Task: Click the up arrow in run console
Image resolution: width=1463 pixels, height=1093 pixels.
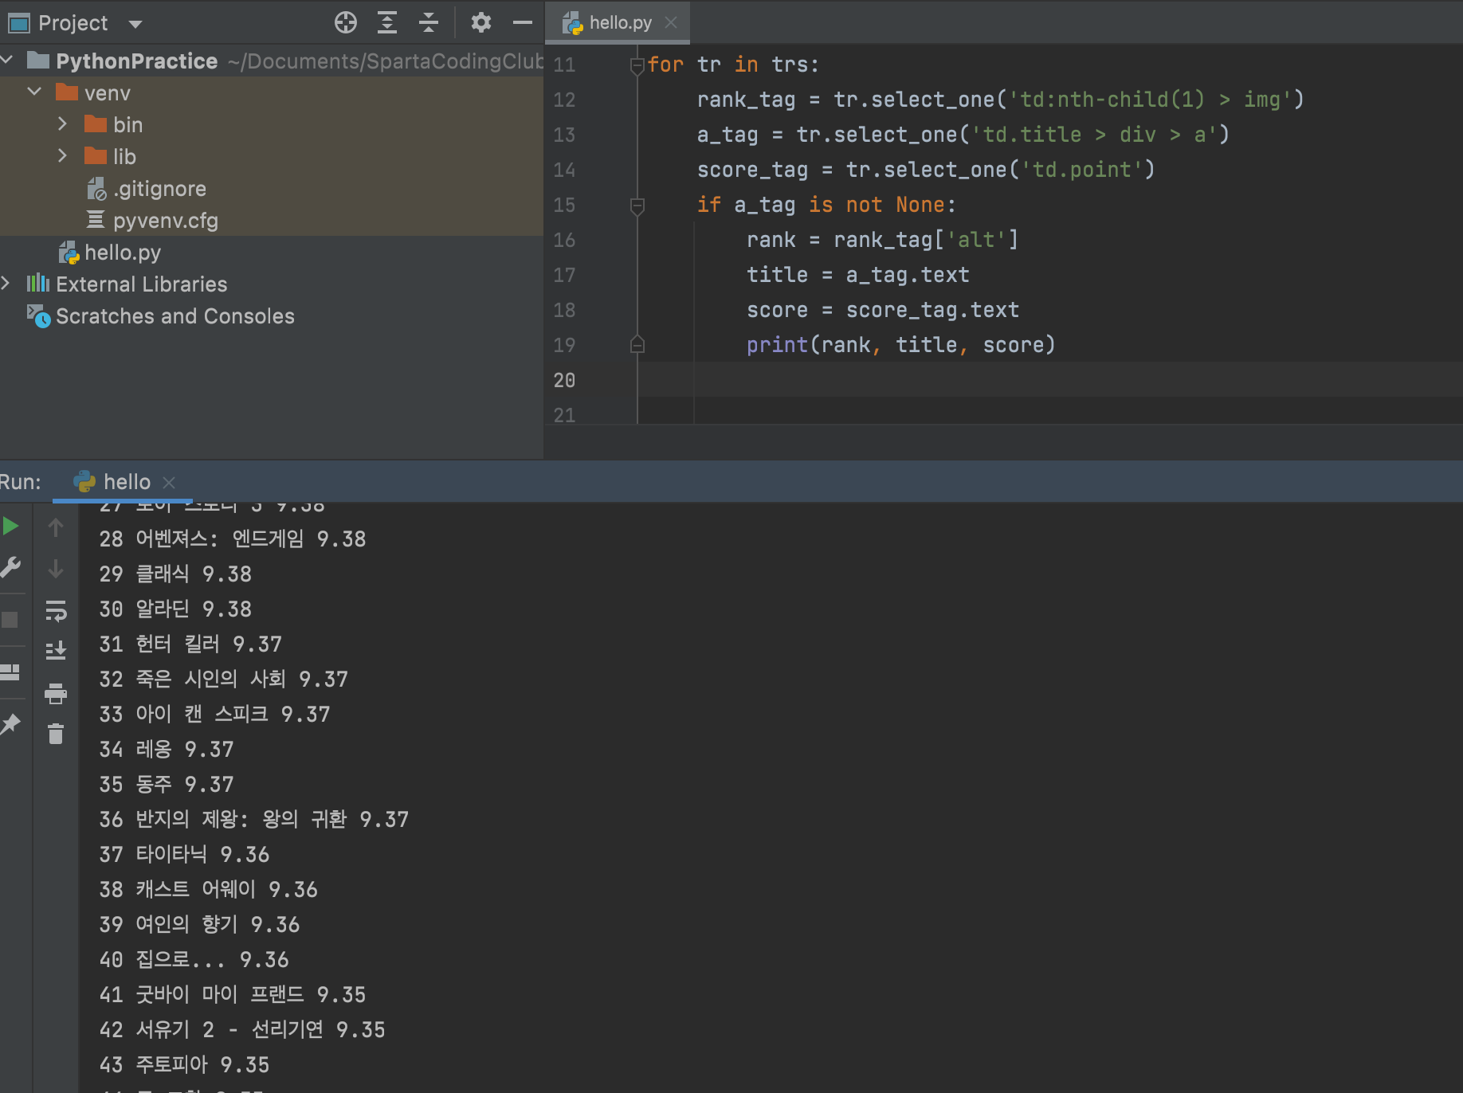Action: (x=56, y=527)
